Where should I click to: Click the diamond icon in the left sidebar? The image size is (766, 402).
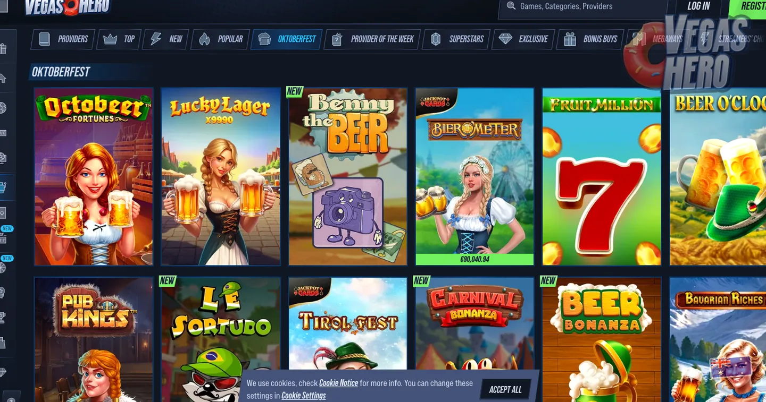click(3, 372)
